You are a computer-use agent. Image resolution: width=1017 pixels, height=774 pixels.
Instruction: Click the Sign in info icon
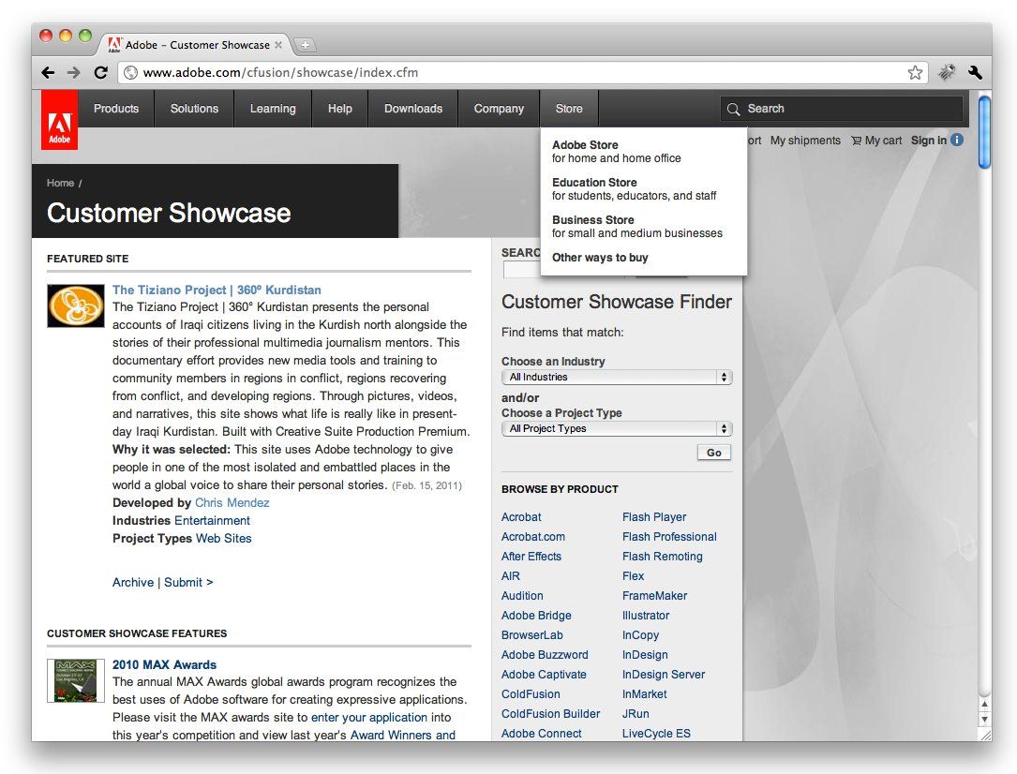coord(957,140)
